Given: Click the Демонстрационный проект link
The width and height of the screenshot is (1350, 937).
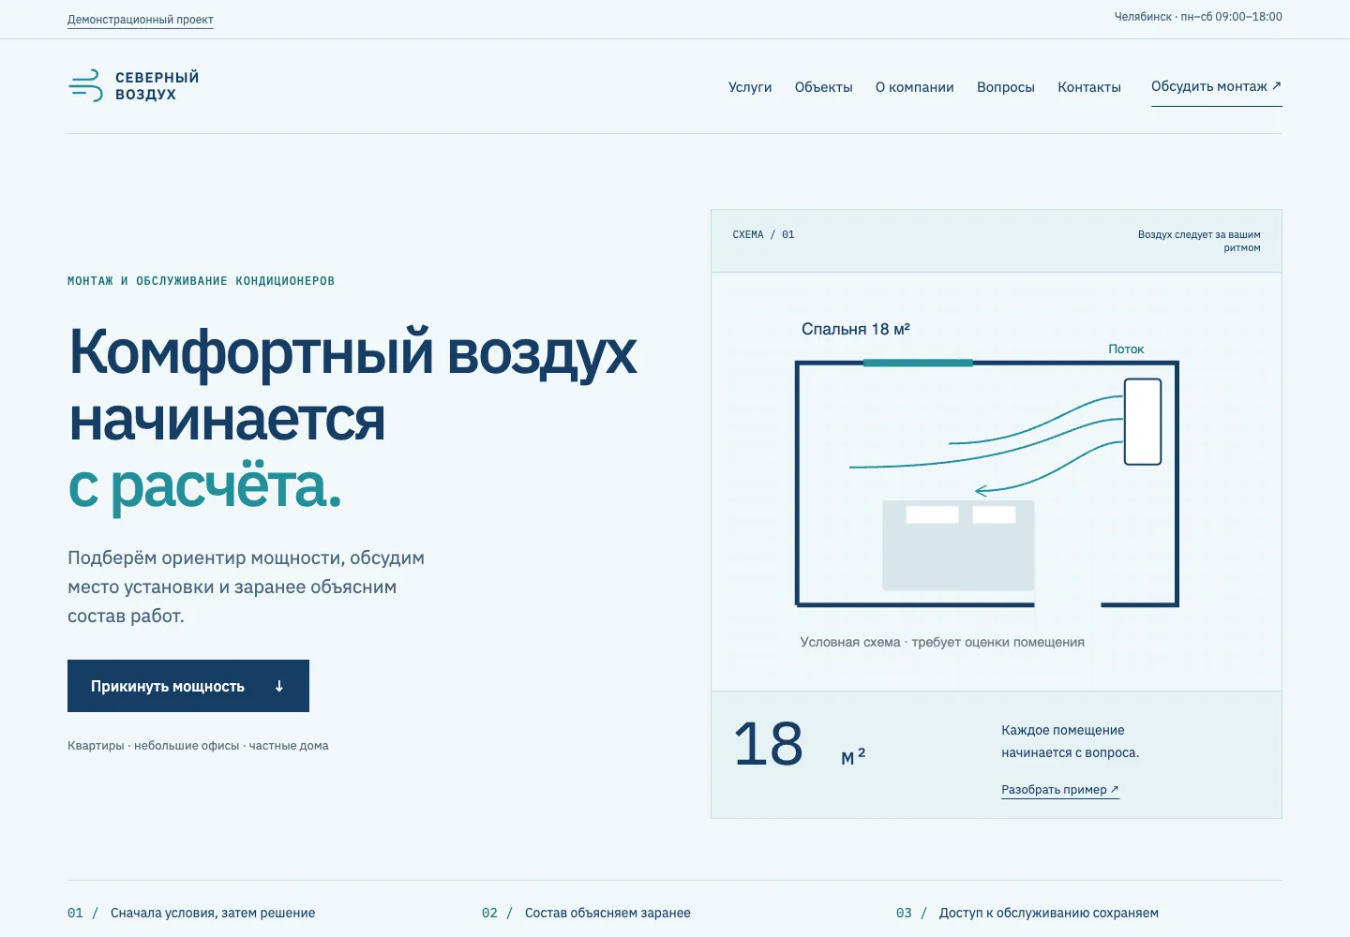Looking at the screenshot, I should [141, 20].
